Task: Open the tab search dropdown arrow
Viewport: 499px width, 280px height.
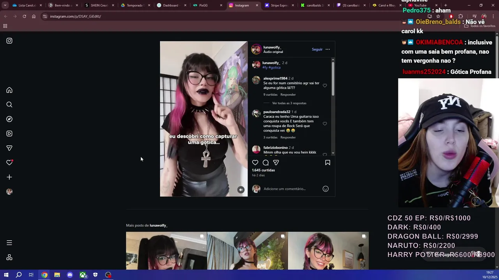Action: point(5,5)
